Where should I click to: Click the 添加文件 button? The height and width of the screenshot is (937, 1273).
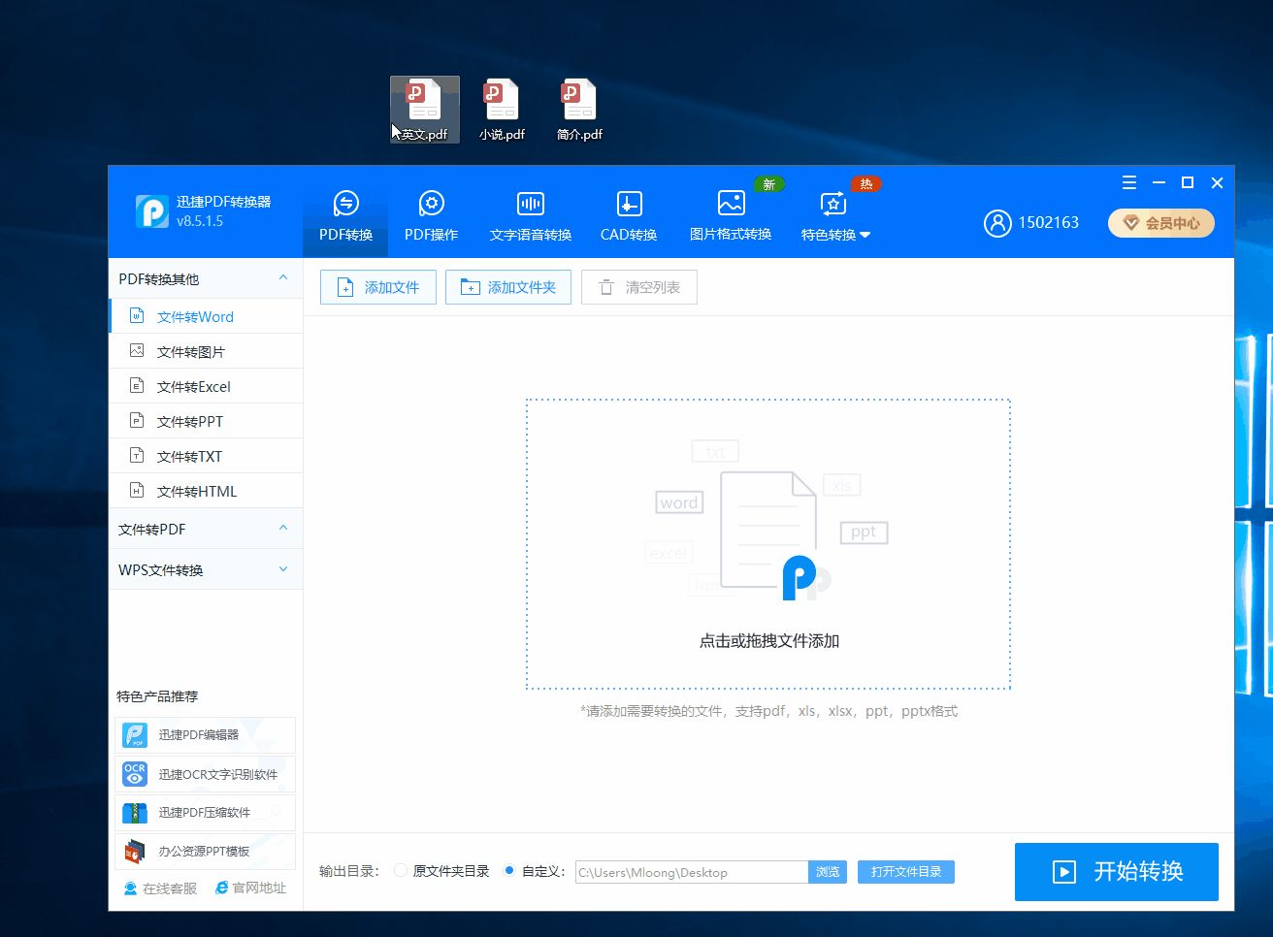(x=378, y=287)
